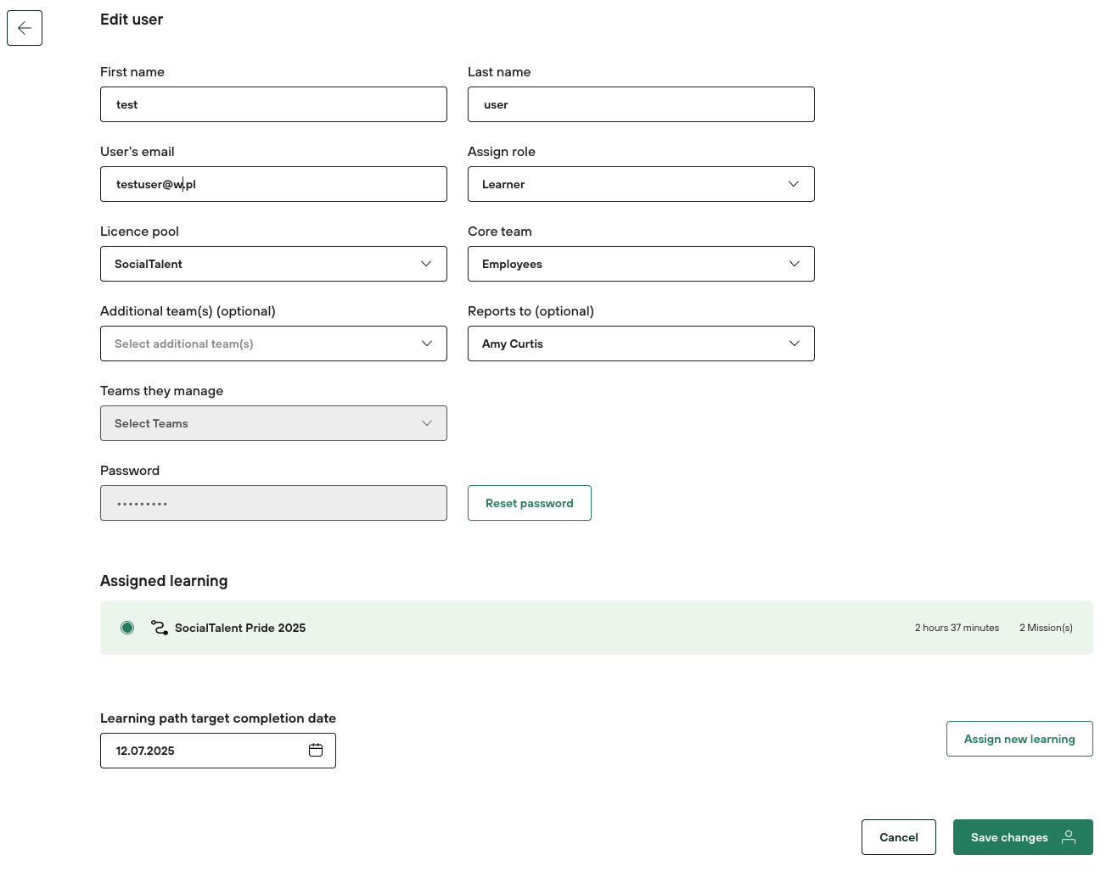1106x877 pixels.
Task: Click Assign new learning button
Action: click(1019, 739)
